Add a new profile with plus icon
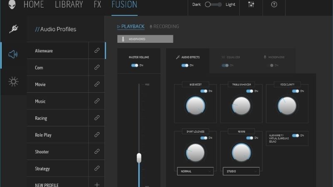 point(97,185)
